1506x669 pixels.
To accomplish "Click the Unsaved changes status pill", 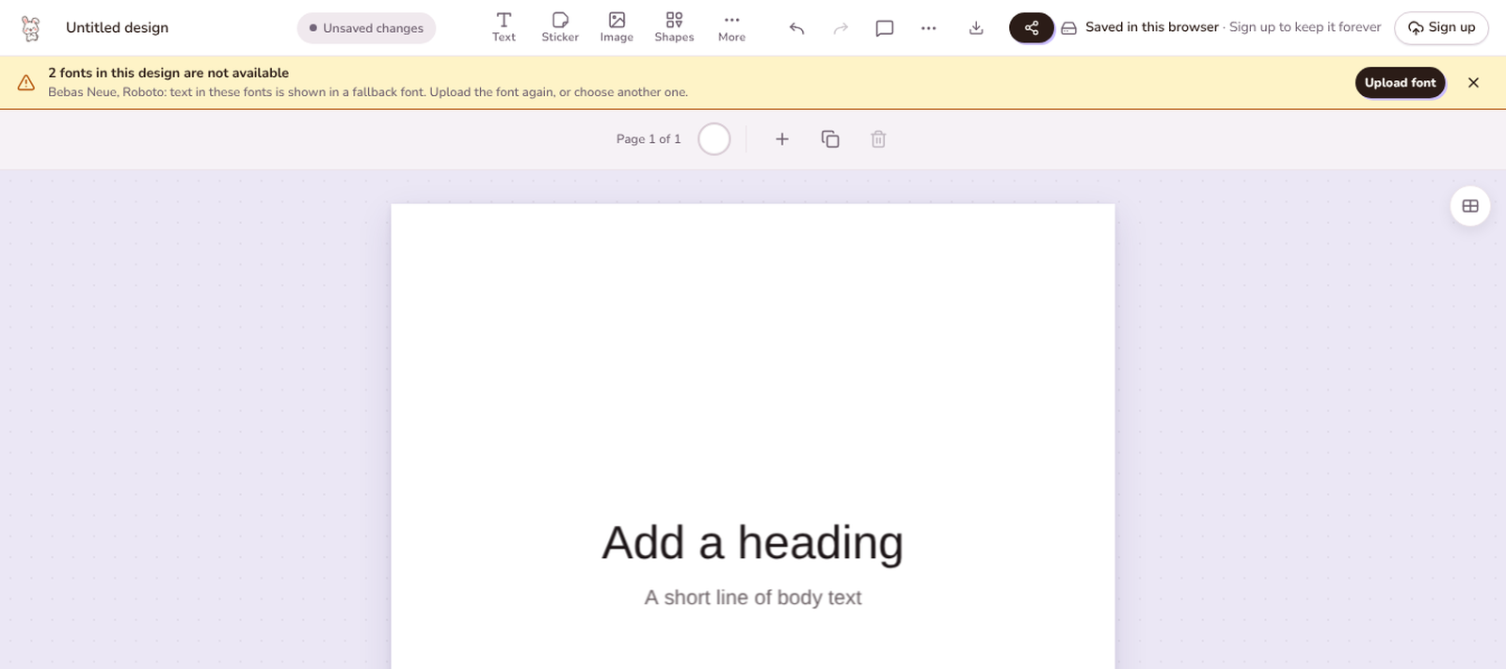I will 366,28.
